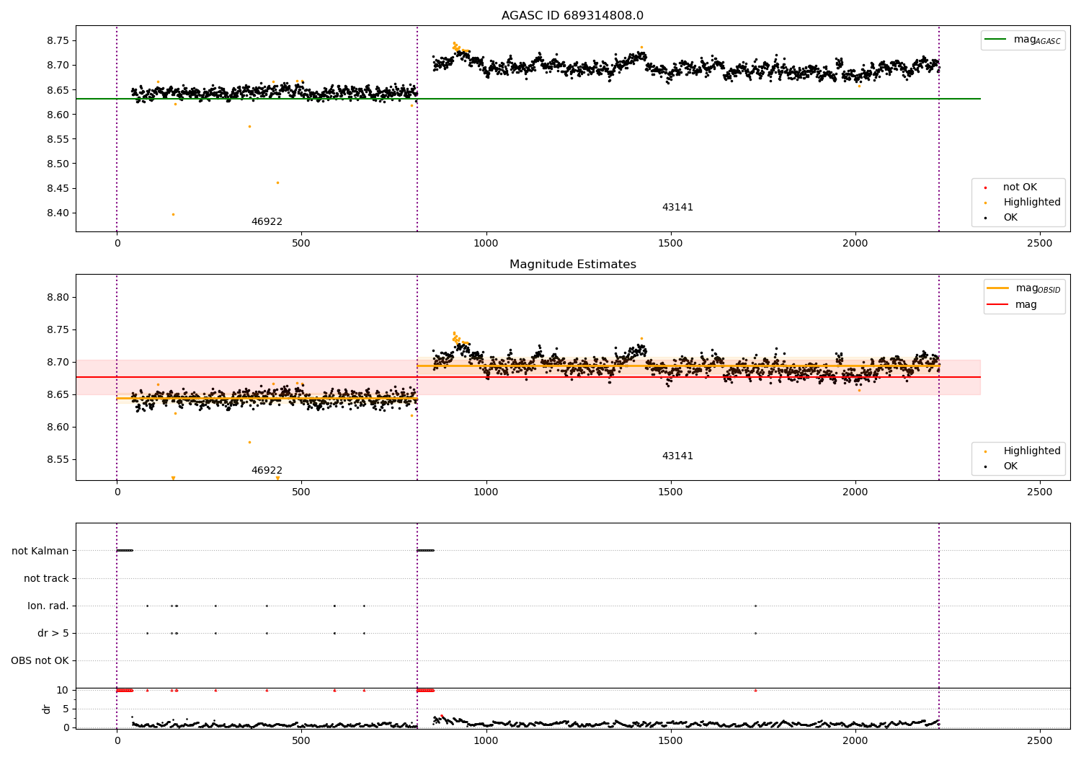Click the 'not Kalman' row label
The height and width of the screenshot is (757, 1081).
click(x=40, y=552)
